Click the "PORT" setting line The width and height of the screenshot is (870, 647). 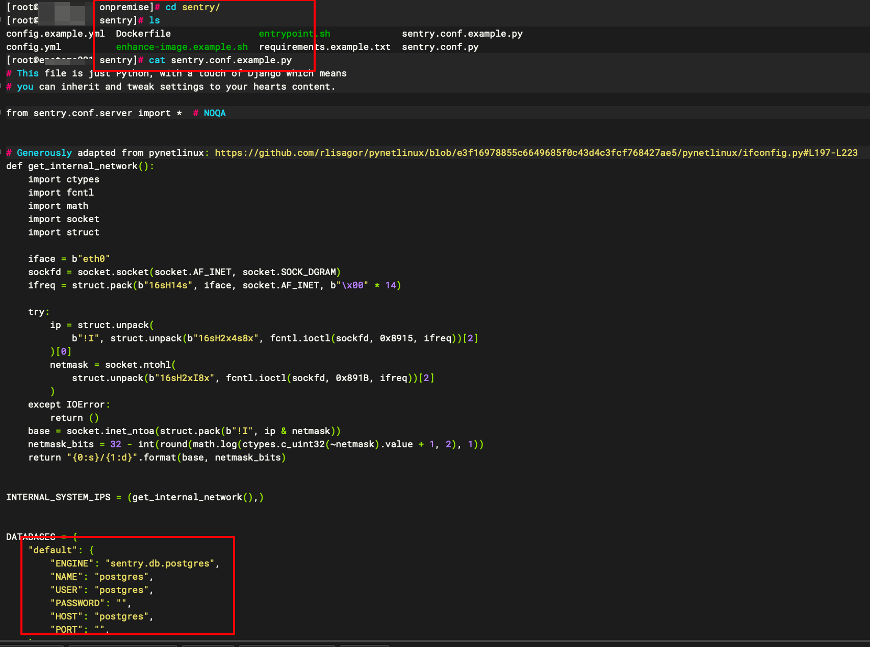[80, 630]
